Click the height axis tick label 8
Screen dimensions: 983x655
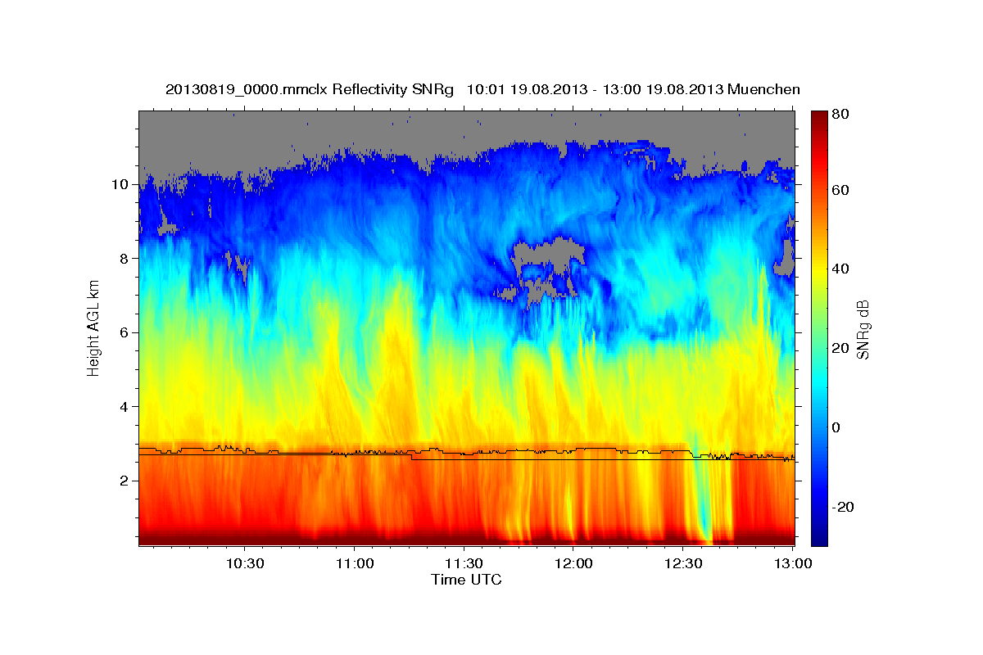coord(124,258)
